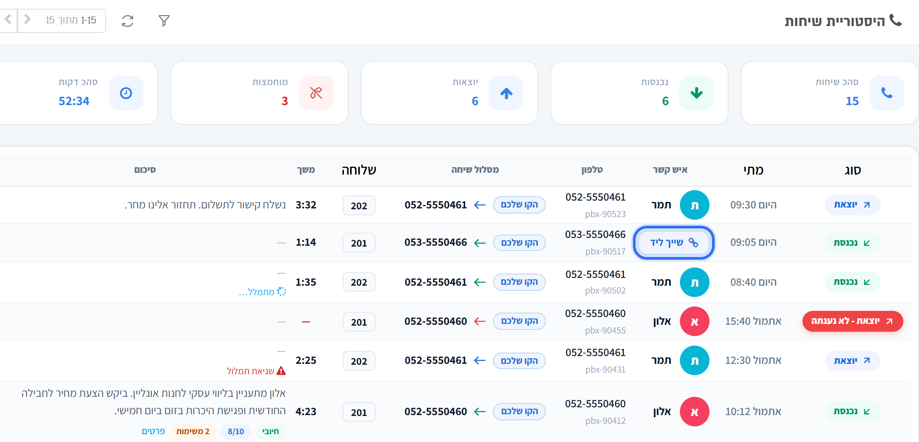Click extension 201 chip in 09:05 row
Screen dimensions: 919x442
(x=359, y=243)
